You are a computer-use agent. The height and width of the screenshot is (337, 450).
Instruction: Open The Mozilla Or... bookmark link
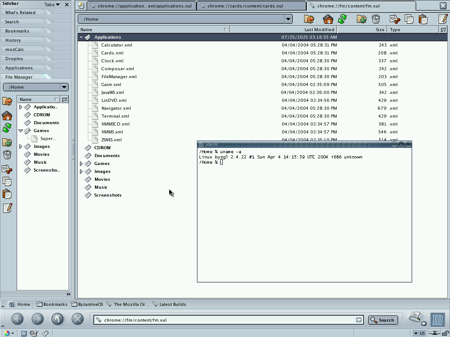[127, 305]
